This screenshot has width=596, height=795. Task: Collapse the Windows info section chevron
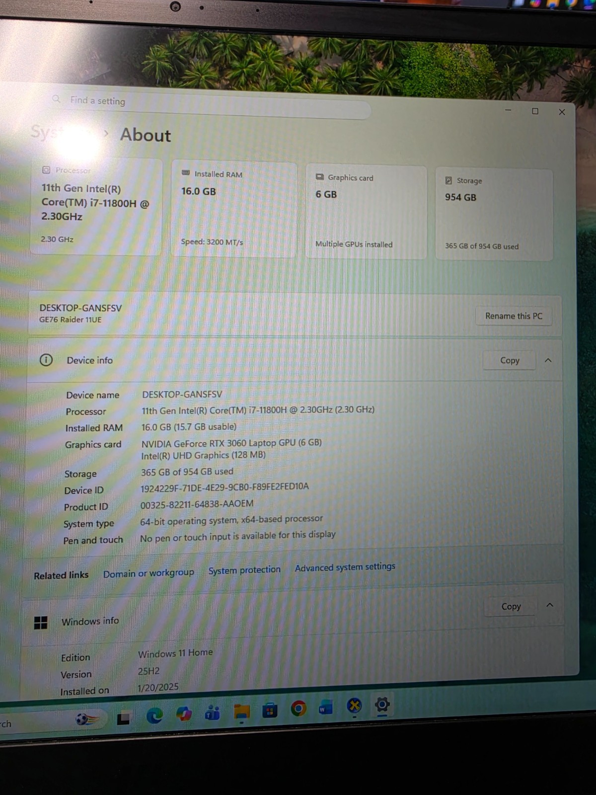(x=550, y=605)
